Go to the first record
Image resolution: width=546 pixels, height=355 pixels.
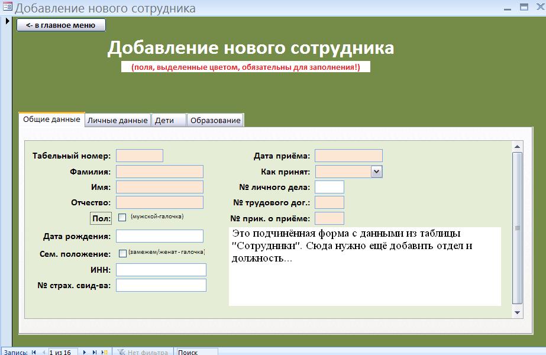pyautogui.click(x=34, y=352)
